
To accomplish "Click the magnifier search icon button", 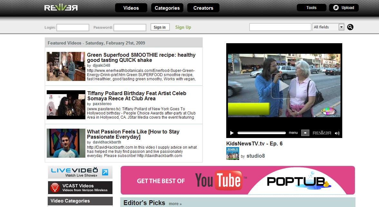I will point(350,27).
